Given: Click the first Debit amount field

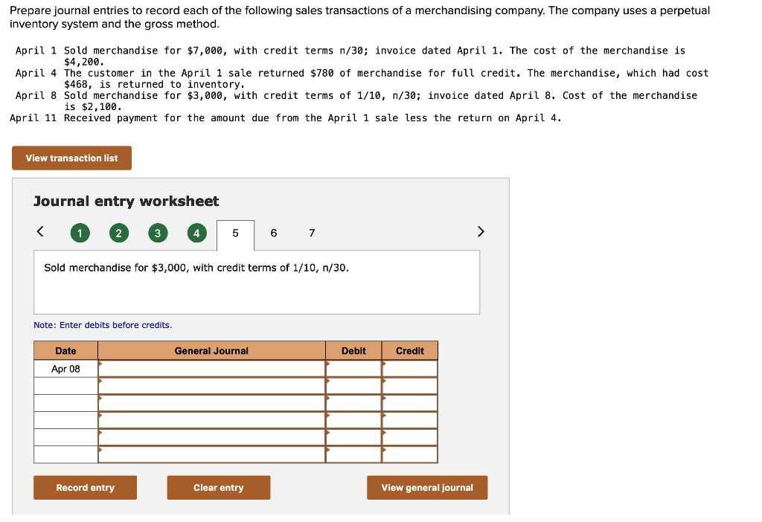Looking at the screenshot, I should pyautogui.click(x=353, y=367).
